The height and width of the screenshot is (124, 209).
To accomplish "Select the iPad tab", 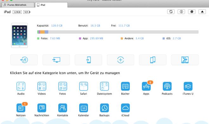I will 51,5.
